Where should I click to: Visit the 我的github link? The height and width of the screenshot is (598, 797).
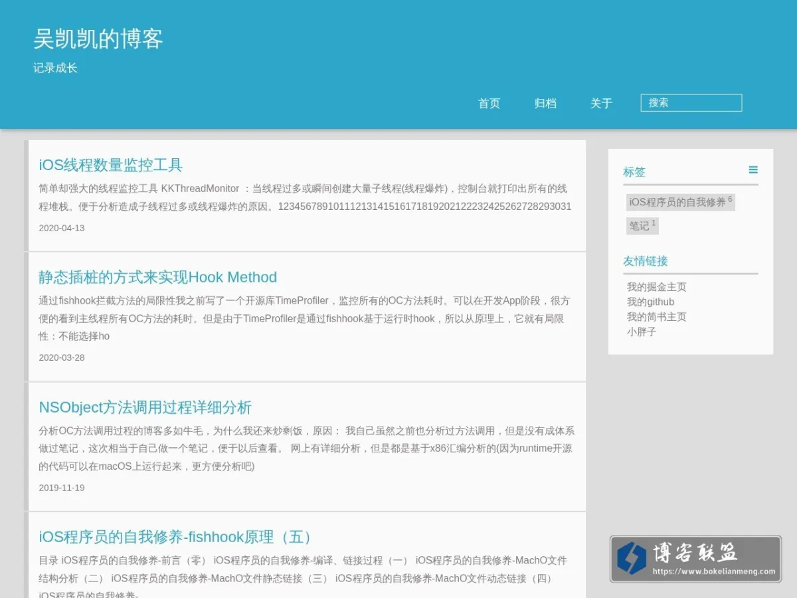651,302
